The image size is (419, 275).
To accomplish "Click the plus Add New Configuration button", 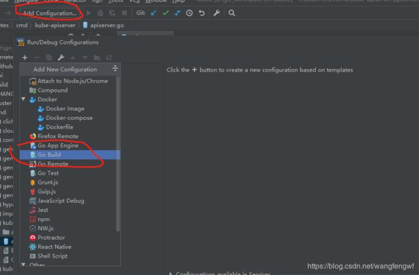I will (25, 58).
